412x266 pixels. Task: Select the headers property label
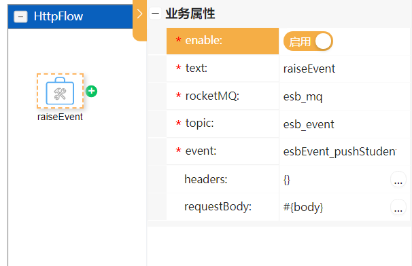pyautogui.click(x=206, y=179)
